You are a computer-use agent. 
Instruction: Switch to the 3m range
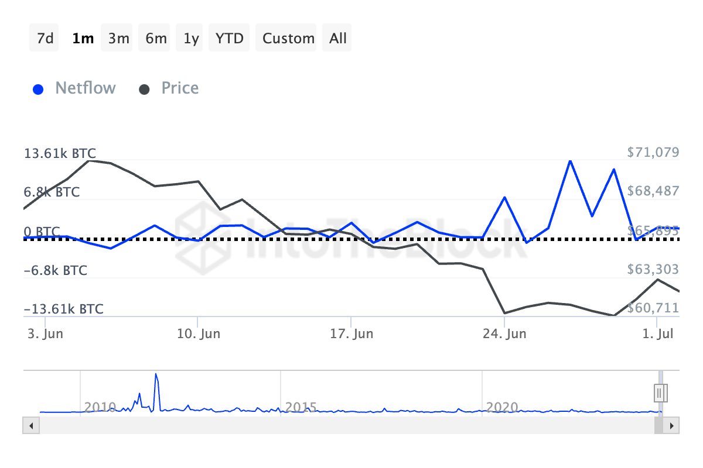[118, 39]
